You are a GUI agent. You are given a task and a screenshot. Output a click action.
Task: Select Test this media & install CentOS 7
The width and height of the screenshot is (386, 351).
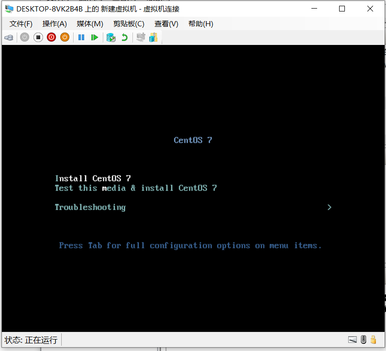(136, 188)
